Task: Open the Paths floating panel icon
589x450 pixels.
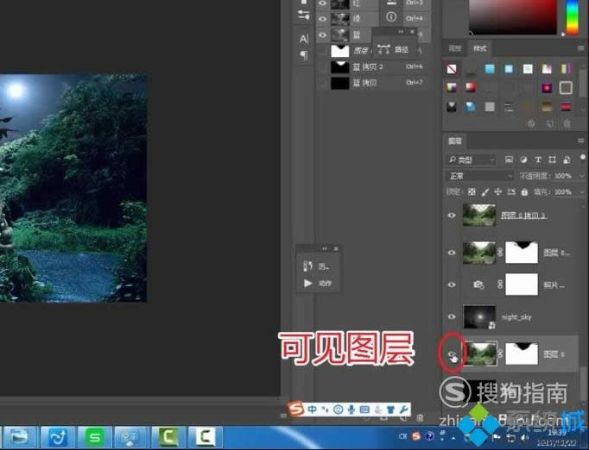Action: [x=383, y=49]
